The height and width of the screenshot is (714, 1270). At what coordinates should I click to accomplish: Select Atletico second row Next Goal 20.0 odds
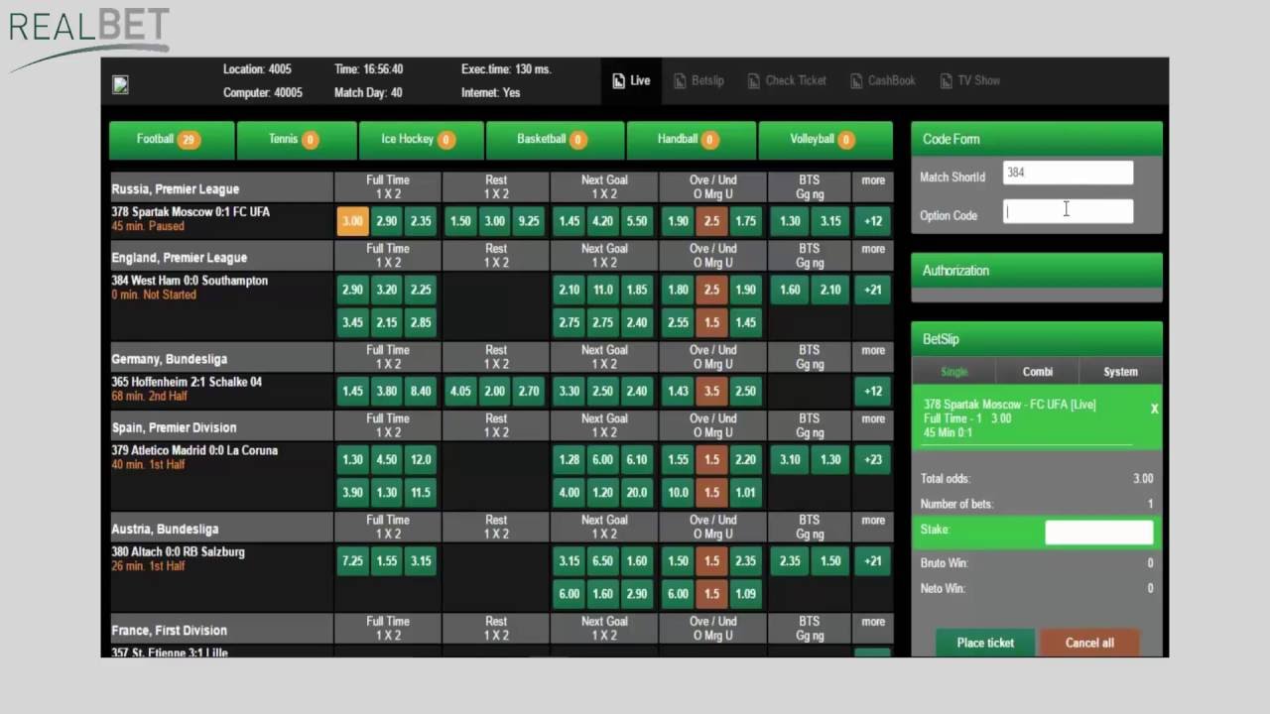click(x=637, y=493)
